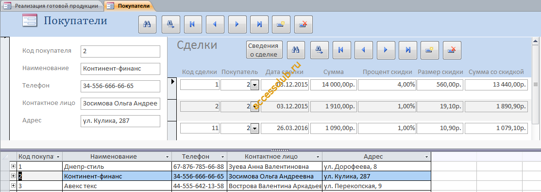The height and width of the screenshot is (192, 541).
Task: Expand the Днепр-стиль row
Action: pyautogui.click(x=14, y=166)
